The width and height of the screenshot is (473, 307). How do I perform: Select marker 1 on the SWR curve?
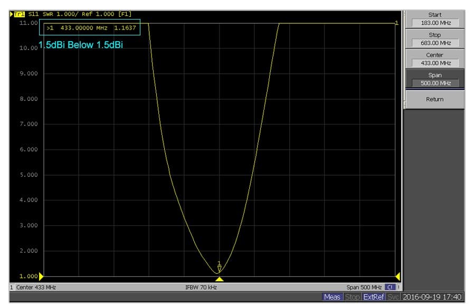click(x=219, y=266)
